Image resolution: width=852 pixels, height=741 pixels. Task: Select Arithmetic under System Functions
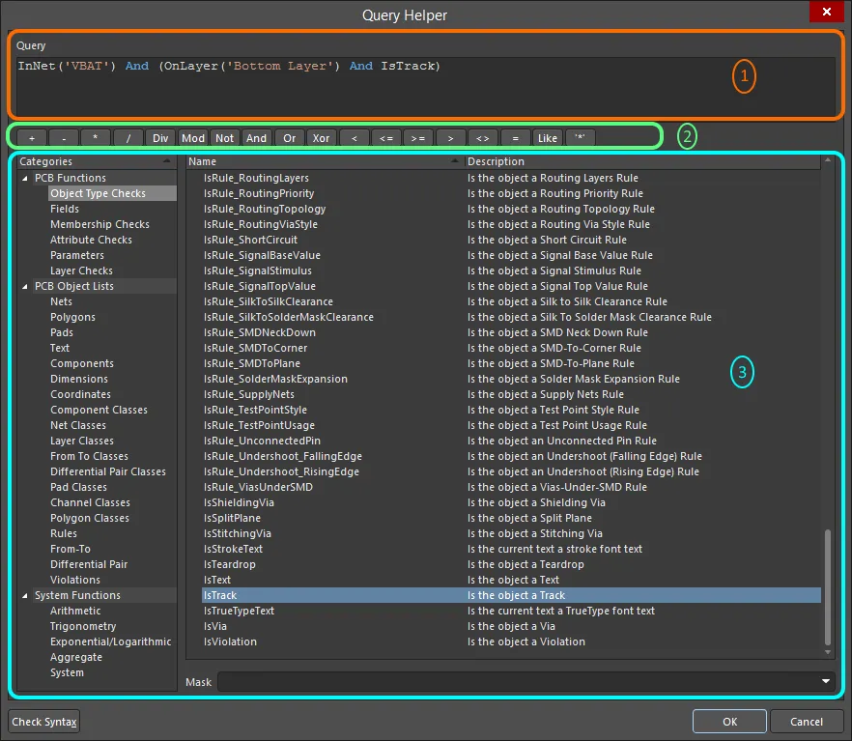pyautogui.click(x=75, y=612)
